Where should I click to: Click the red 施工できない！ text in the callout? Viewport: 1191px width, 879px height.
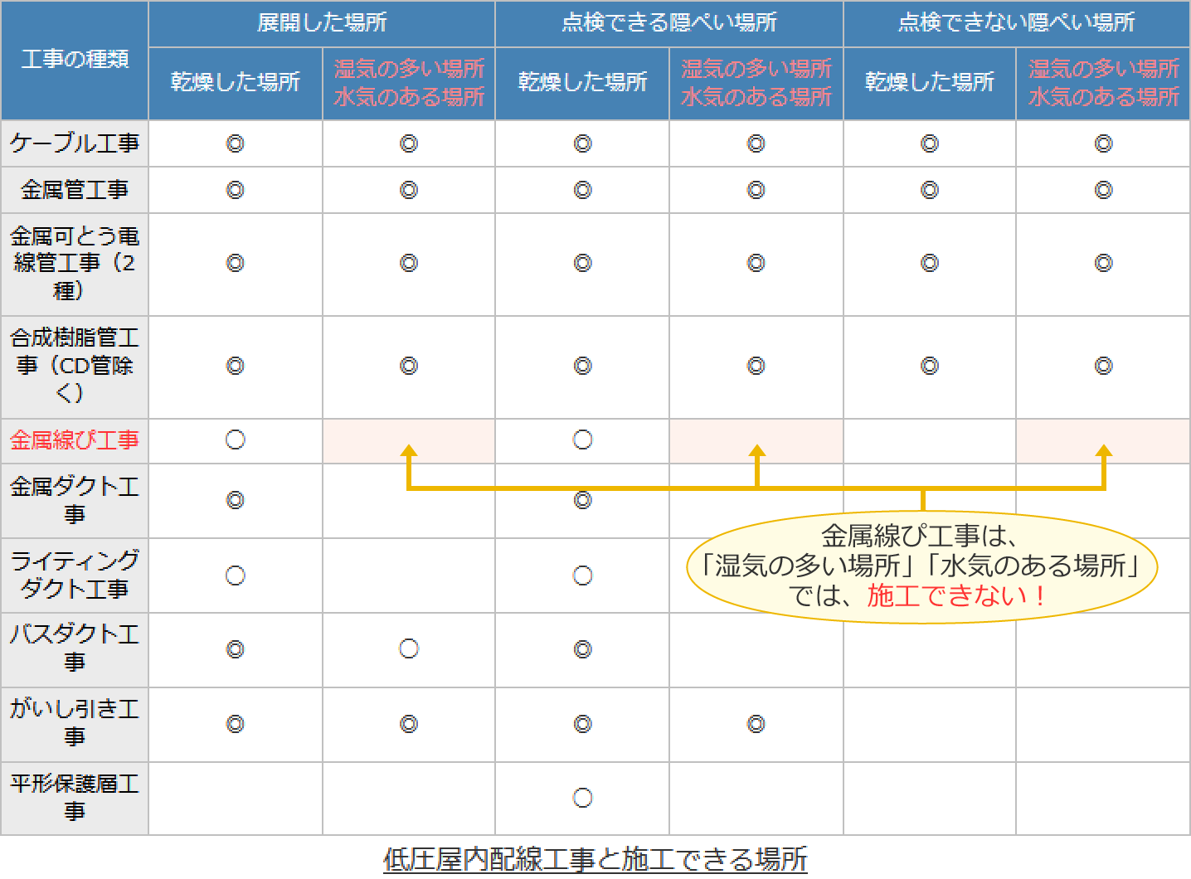957,595
